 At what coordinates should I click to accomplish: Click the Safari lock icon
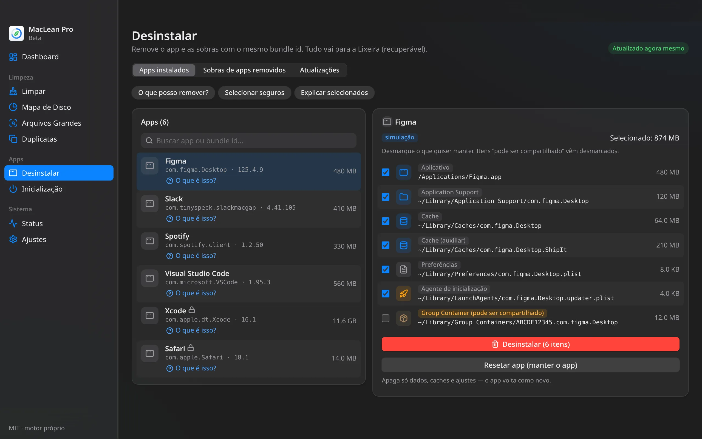[191, 348]
